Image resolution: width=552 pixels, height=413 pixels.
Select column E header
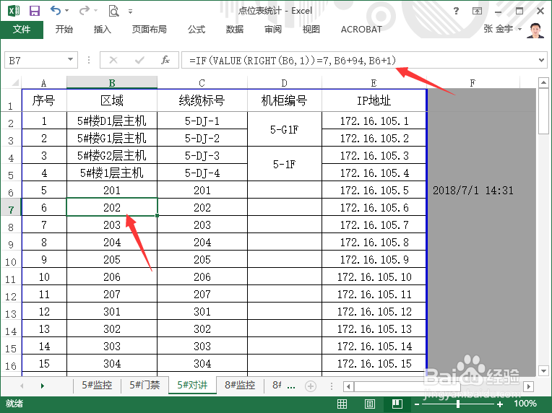(374, 83)
